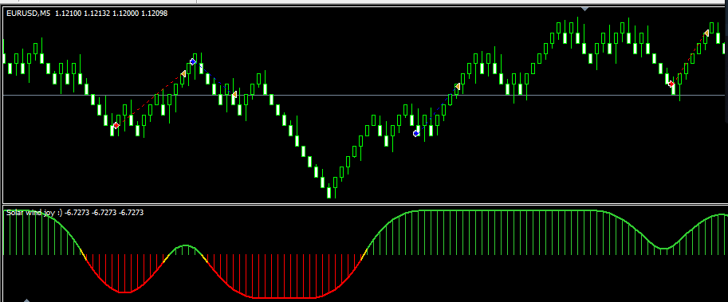The height and width of the screenshot is (302, 728).
Task: Select the first blue trade entry arrow
Action: tap(193, 61)
